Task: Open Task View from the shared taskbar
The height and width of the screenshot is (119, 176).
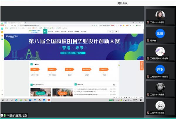Action: [x=12, y=100]
